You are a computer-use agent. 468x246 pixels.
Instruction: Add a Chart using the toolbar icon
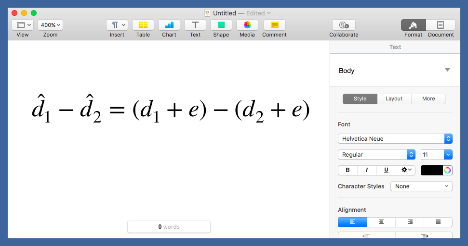coord(169,25)
